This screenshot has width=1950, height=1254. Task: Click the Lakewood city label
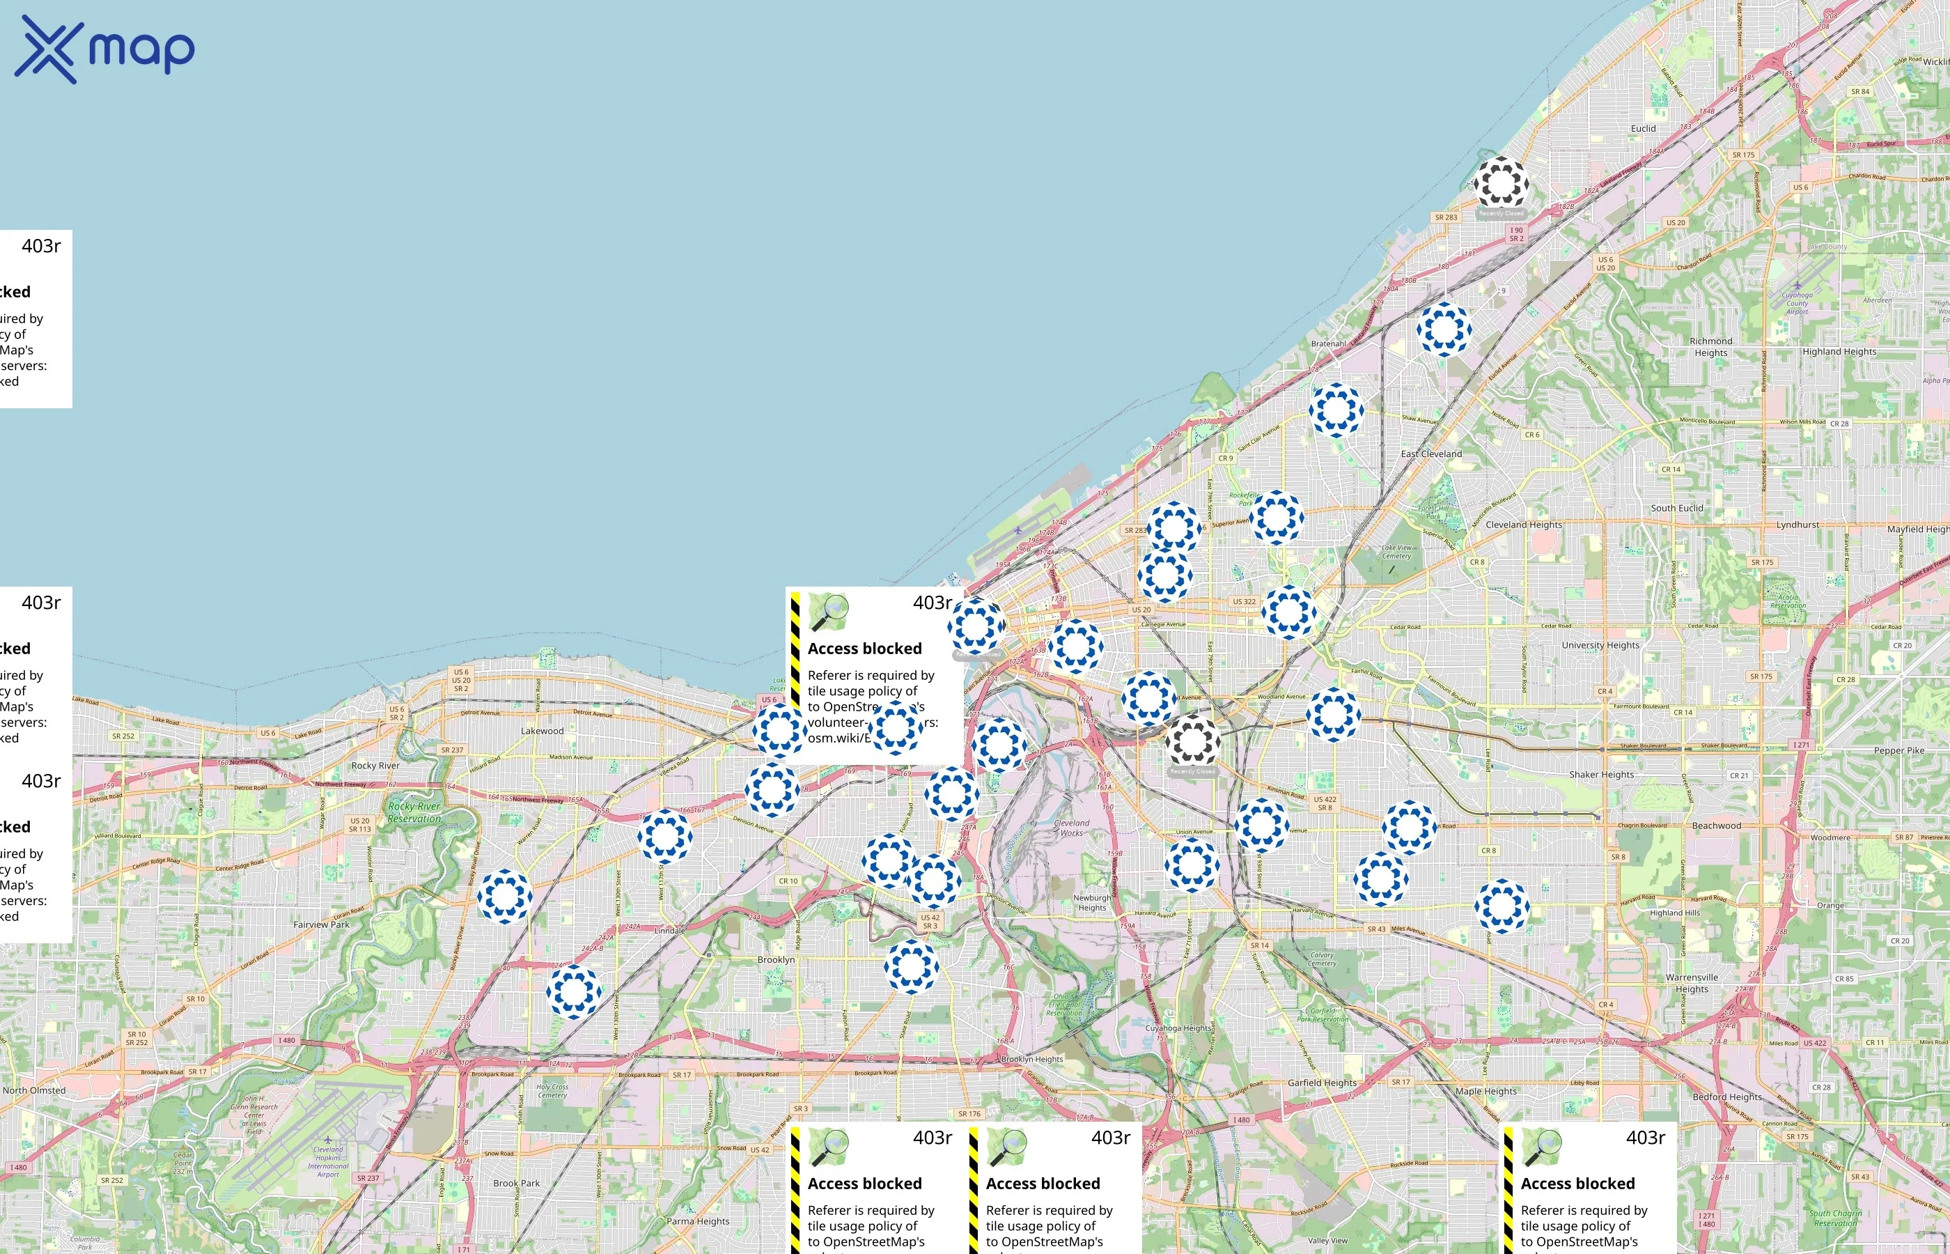(x=542, y=730)
